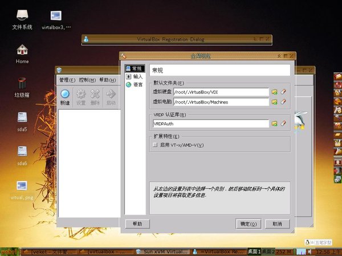Open the Home desktop icon
The height and width of the screenshot is (256, 342).
[x=22, y=54]
